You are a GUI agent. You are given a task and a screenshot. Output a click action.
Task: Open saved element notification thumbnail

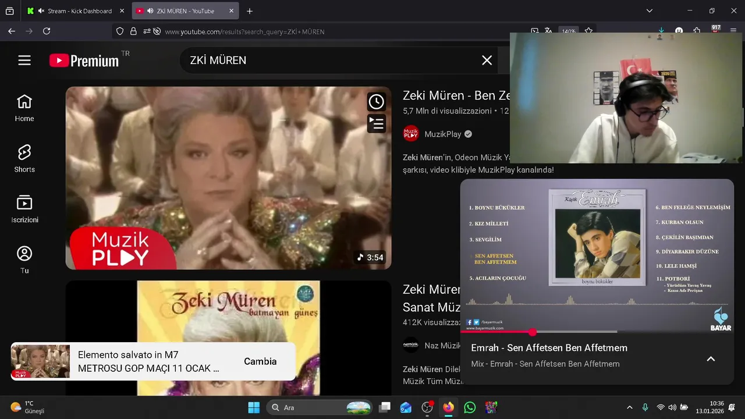click(40, 361)
